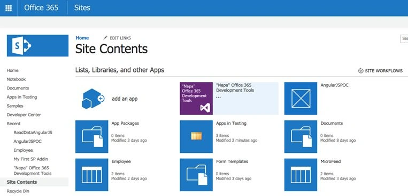Click the Napa Office 365 Development Tools title
Image resolution: width=408 pixels, height=196 pixels.
pos(235,88)
